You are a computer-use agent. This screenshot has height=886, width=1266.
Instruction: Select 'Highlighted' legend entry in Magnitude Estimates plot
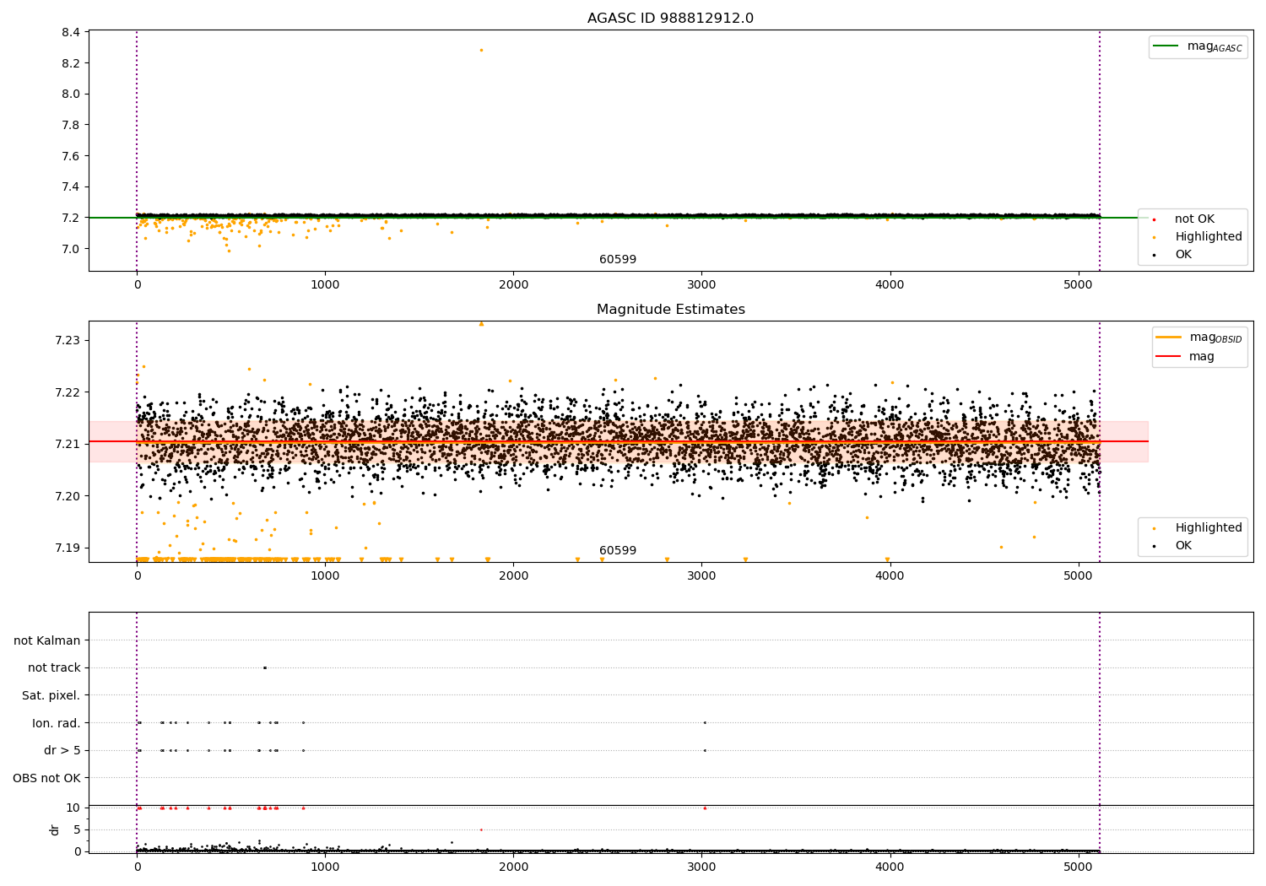point(1209,528)
